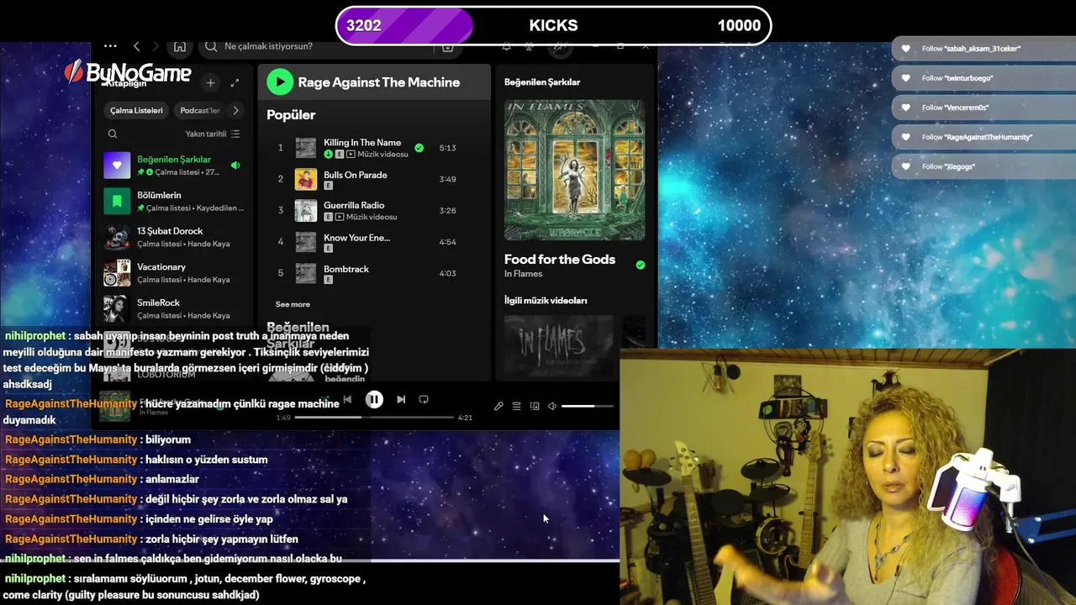The width and height of the screenshot is (1076, 605).
Task: Click the Vacationary playlist cover thumbnail
Action: point(117,273)
